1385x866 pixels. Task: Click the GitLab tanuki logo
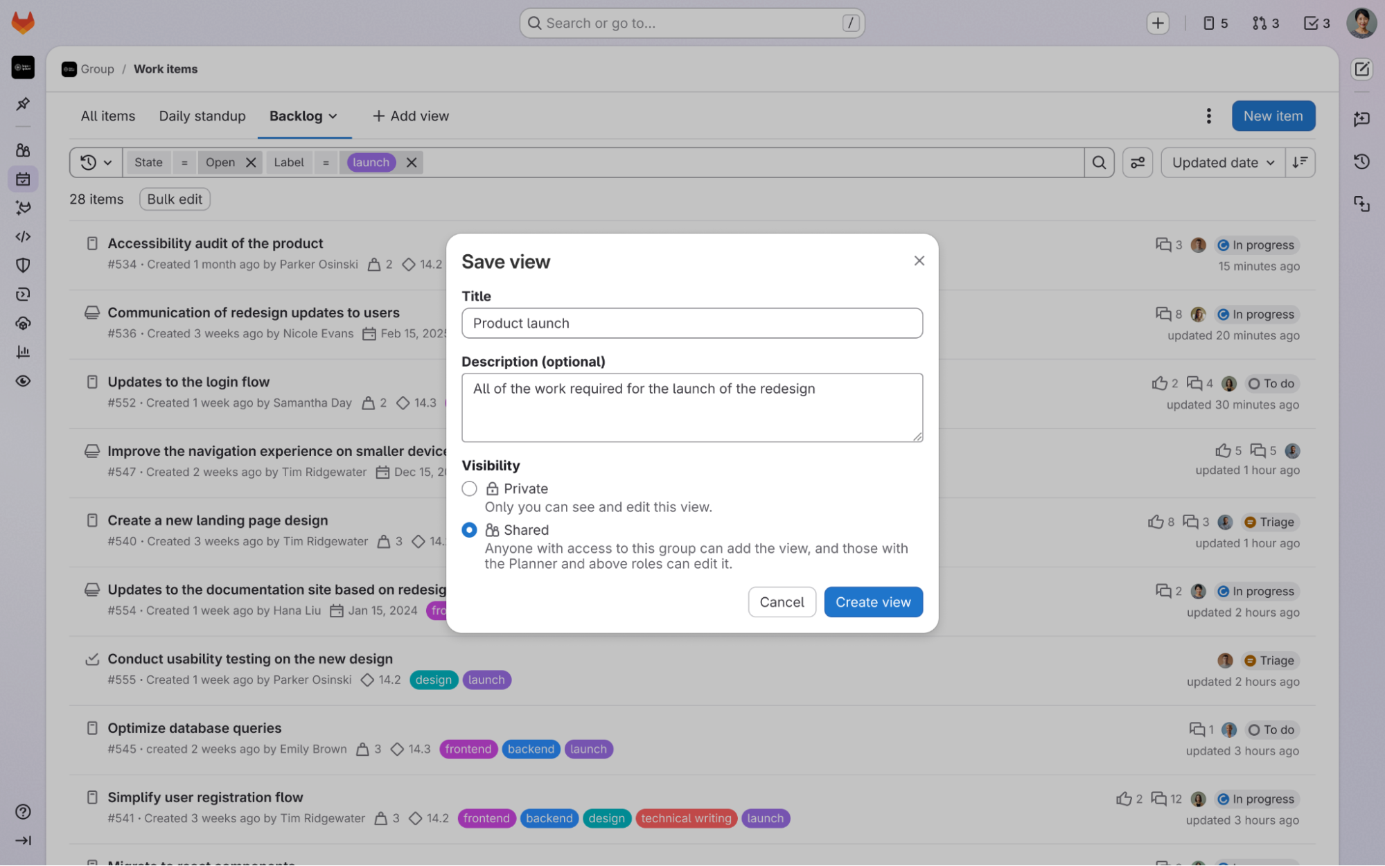[23, 23]
